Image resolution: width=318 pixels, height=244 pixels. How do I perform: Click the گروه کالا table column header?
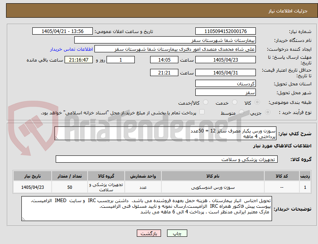click(x=106, y=176)
